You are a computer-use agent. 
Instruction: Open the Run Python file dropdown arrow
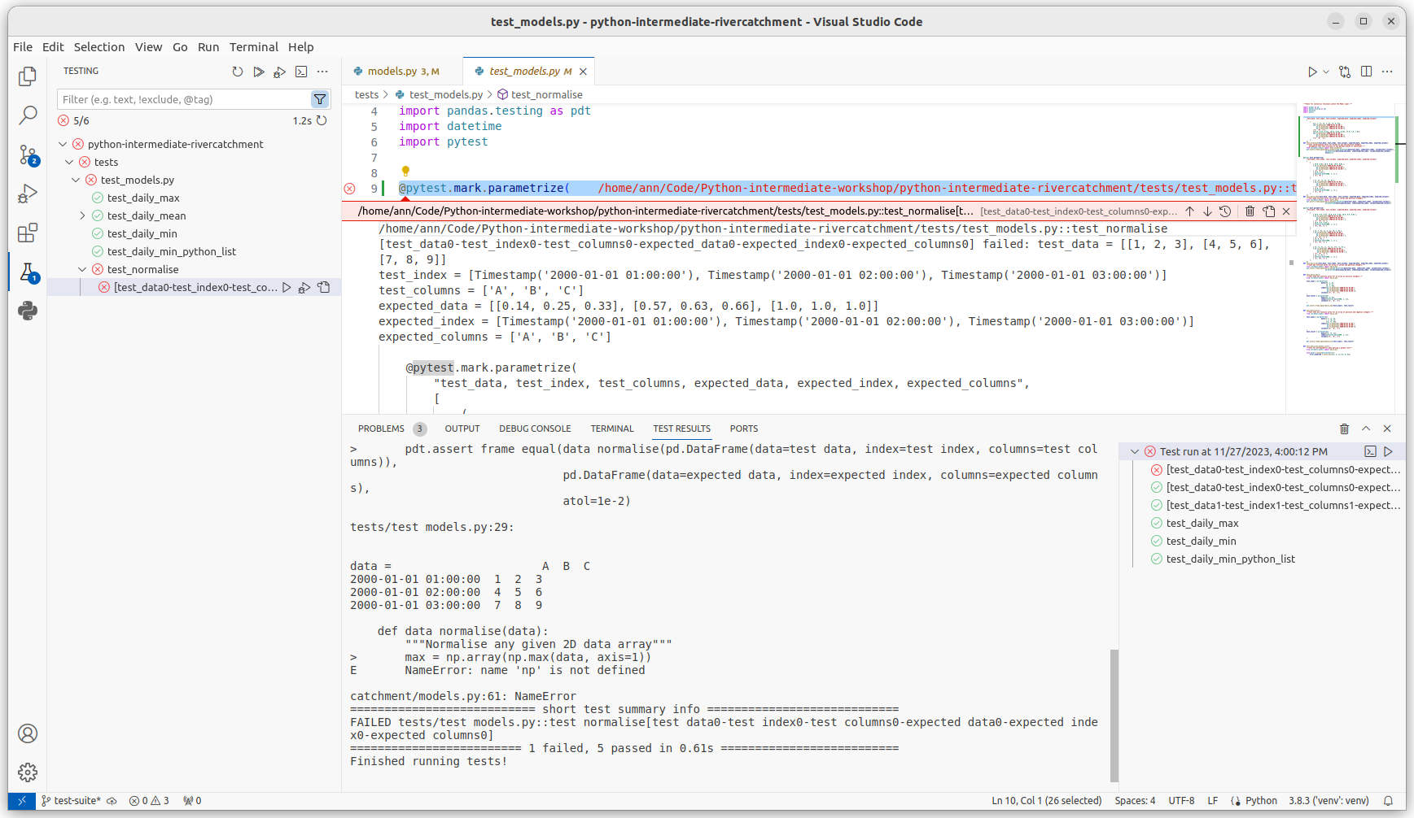(1326, 72)
